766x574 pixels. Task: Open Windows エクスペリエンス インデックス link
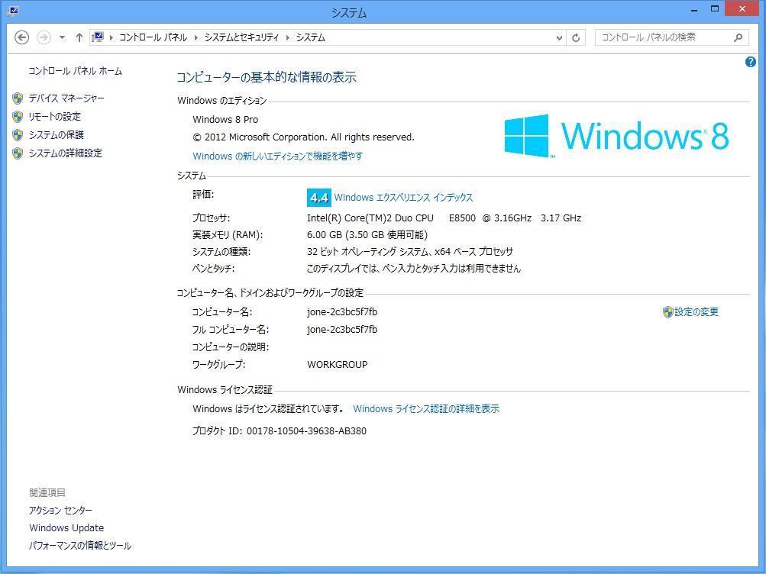403,198
